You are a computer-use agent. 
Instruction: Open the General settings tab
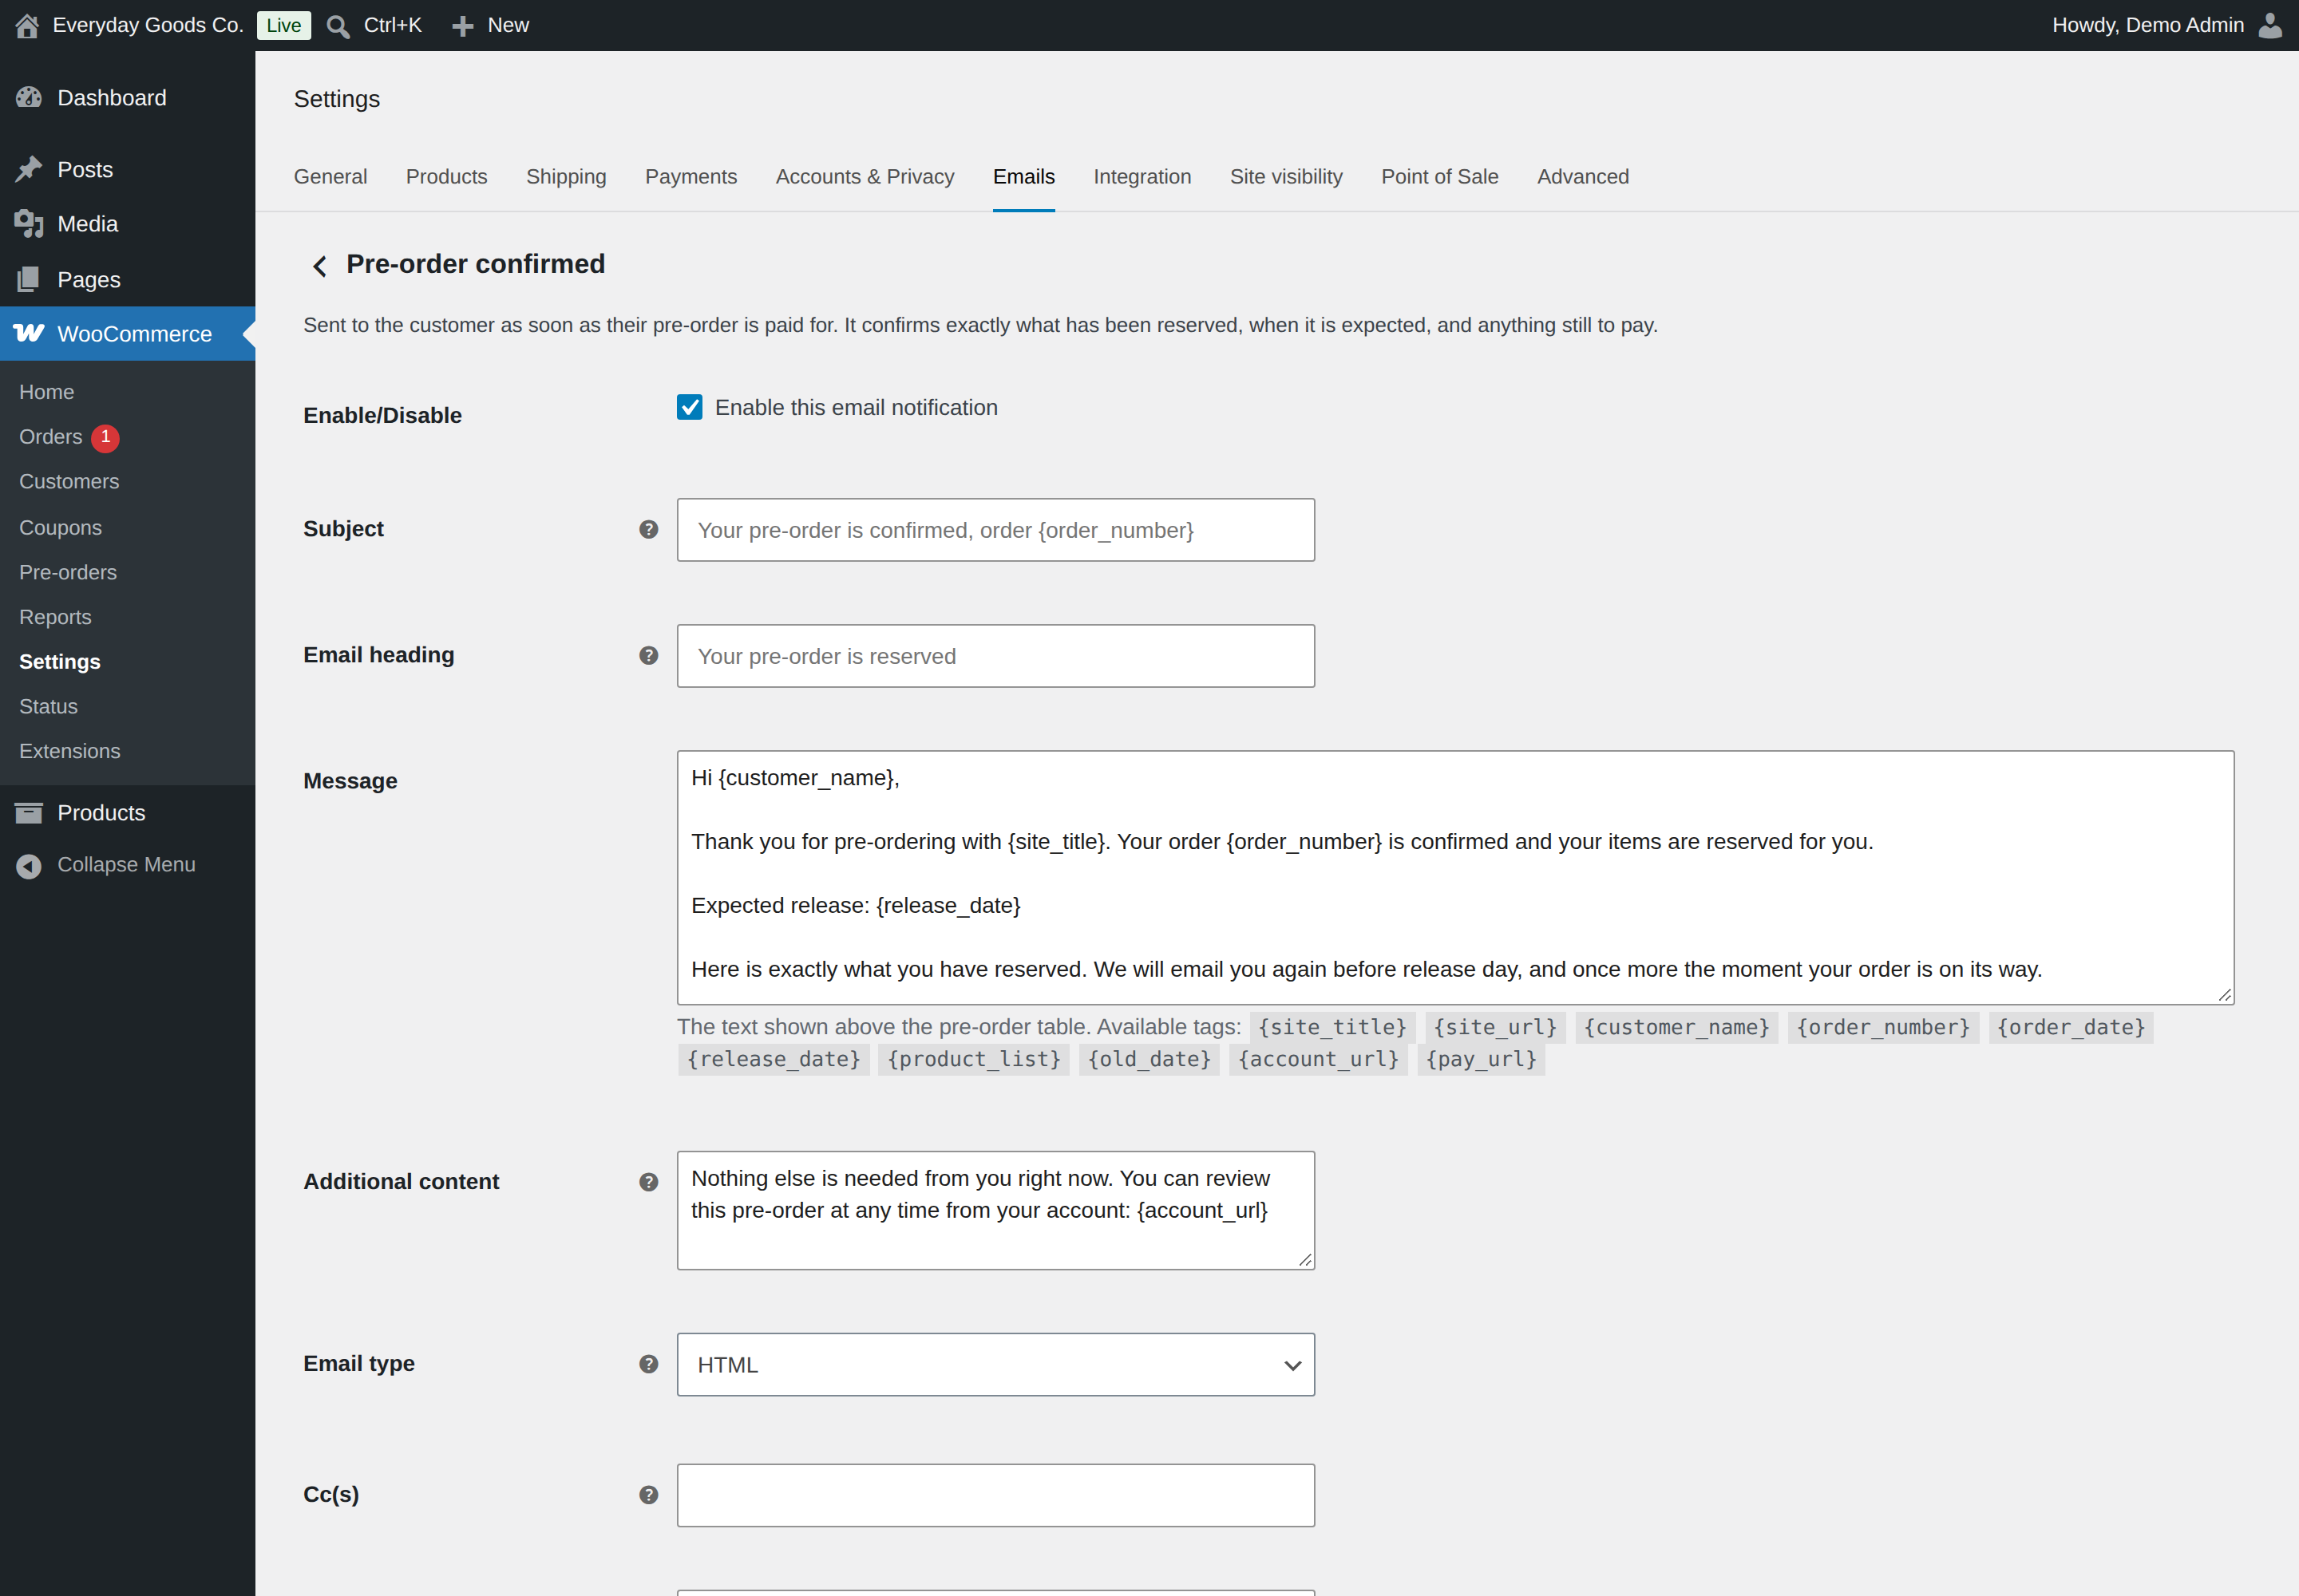tap(330, 177)
